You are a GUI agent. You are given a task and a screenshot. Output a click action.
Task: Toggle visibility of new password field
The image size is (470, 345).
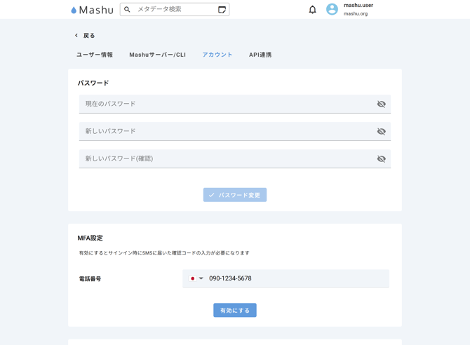click(x=381, y=132)
